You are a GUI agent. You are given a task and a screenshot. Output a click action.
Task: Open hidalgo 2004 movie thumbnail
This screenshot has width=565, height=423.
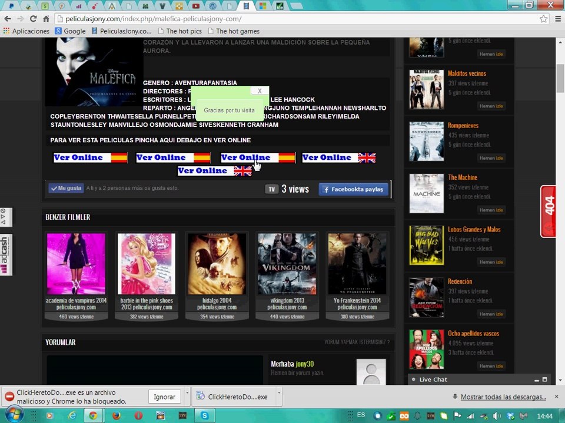[x=217, y=264]
